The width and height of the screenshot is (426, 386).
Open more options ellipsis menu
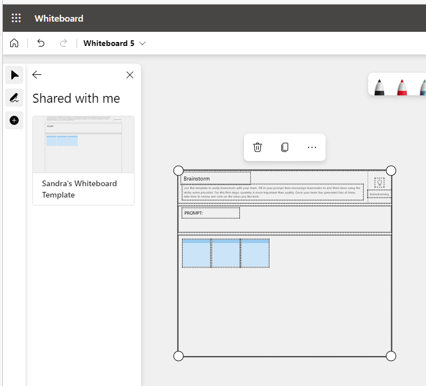point(312,147)
